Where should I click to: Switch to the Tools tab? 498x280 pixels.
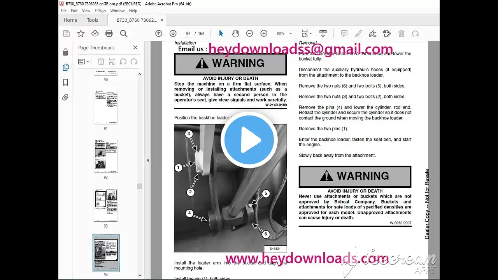pyautogui.click(x=93, y=20)
